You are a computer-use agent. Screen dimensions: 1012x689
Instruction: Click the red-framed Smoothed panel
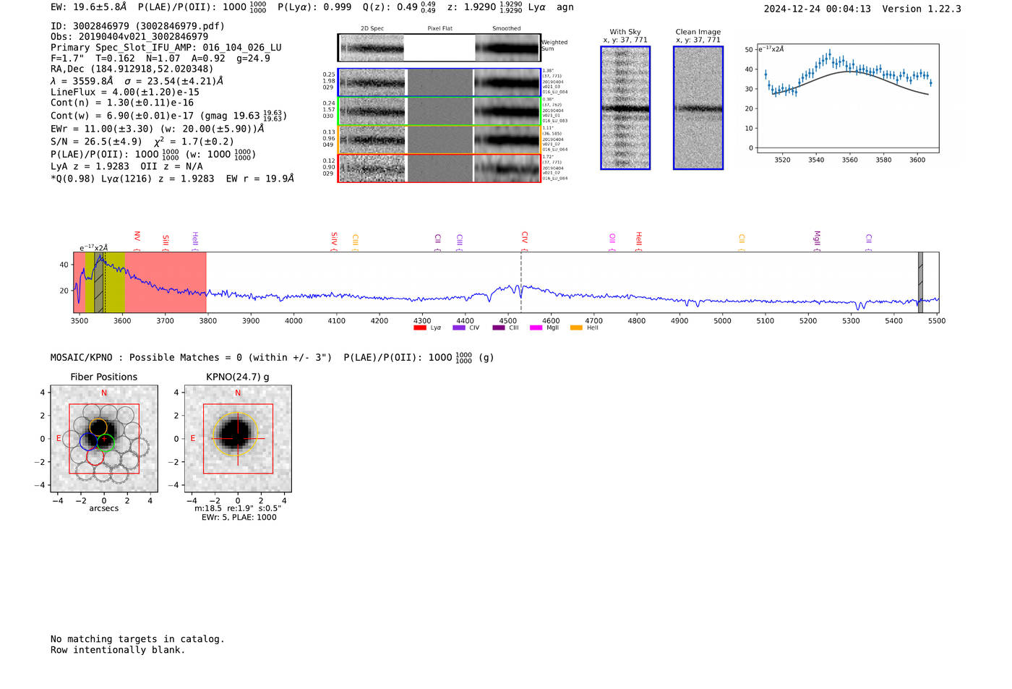[507, 168]
